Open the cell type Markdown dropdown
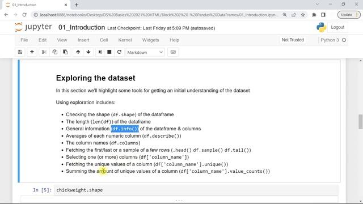 click(145, 52)
